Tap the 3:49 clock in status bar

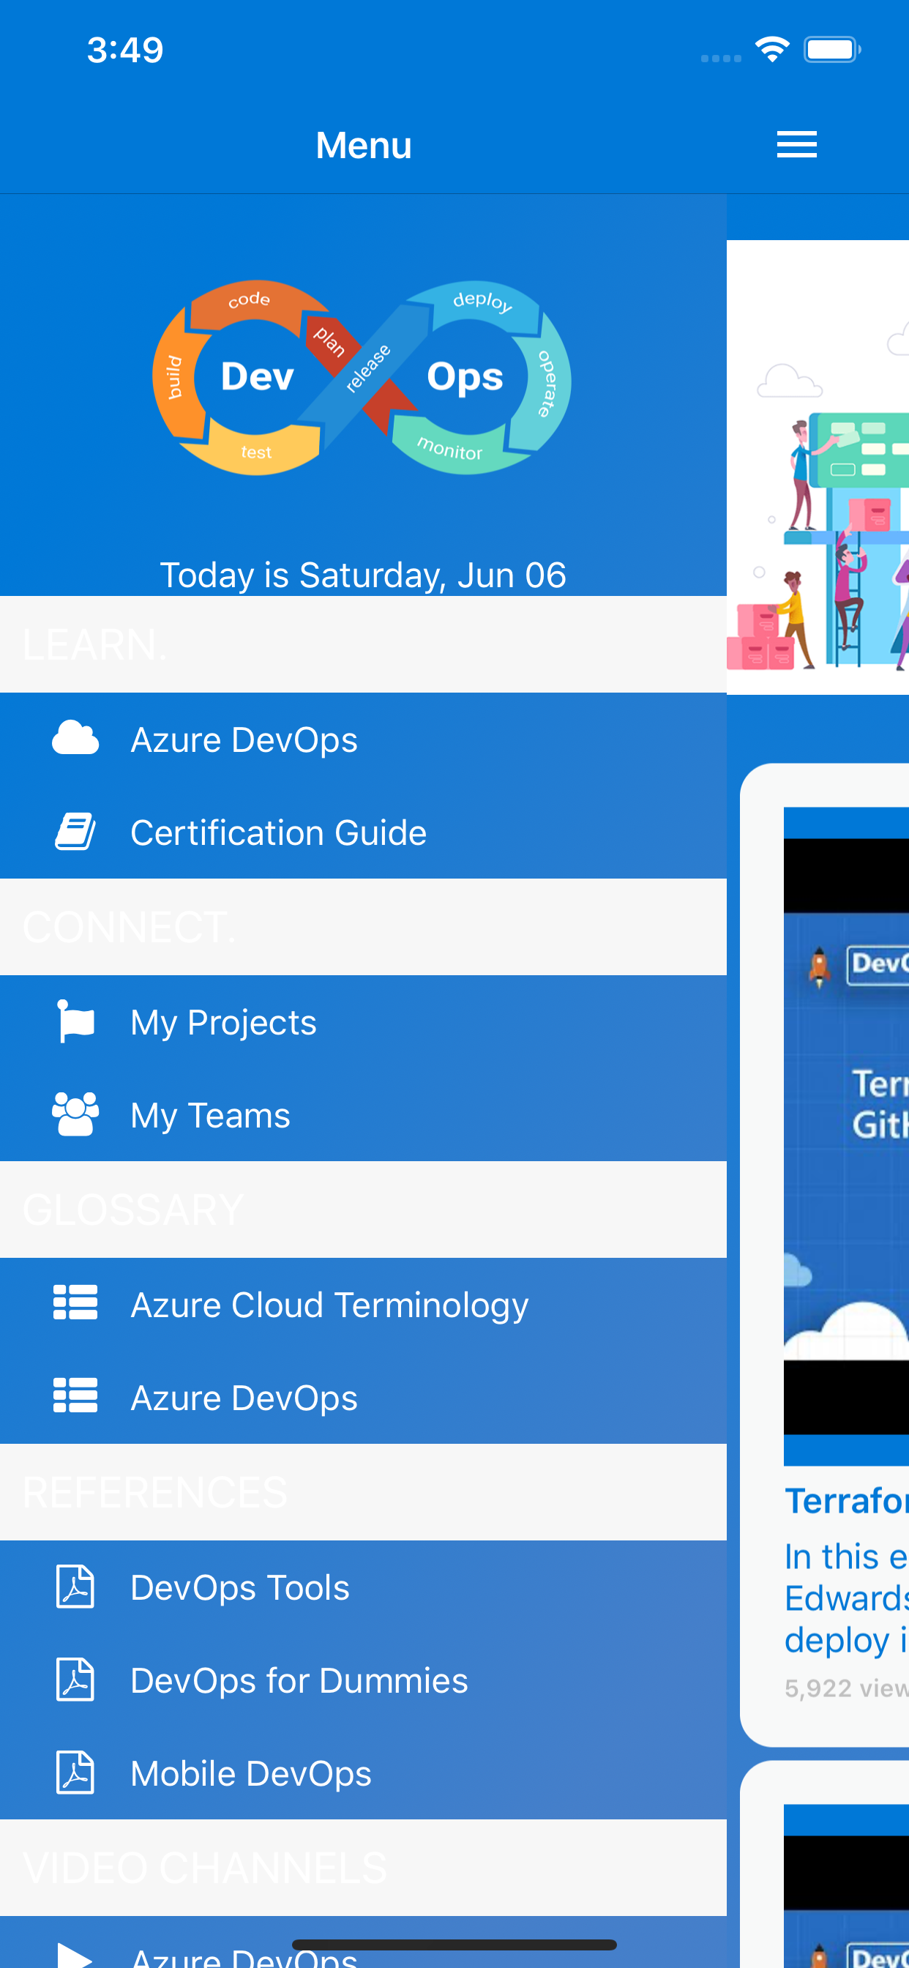pyautogui.click(x=125, y=50)
